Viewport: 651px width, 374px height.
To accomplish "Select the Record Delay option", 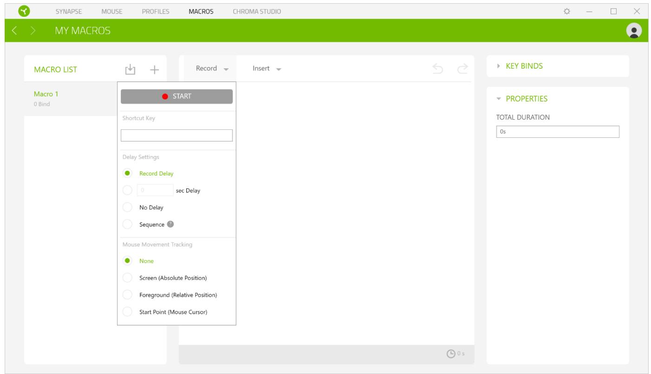I will [127, 174].
